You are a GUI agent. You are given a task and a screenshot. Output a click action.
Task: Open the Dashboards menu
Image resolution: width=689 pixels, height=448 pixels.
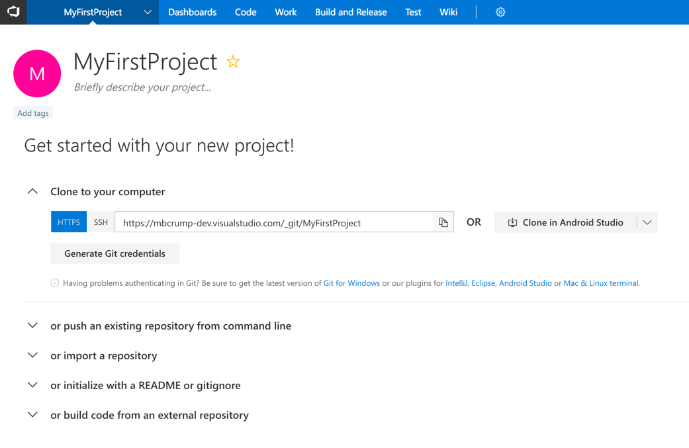[x=192, y=12]
